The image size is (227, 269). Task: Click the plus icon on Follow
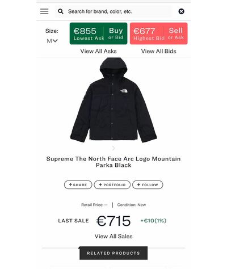[x=138, y=185]
